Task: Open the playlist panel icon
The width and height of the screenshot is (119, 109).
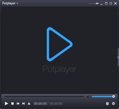Action: pos(107,104)
